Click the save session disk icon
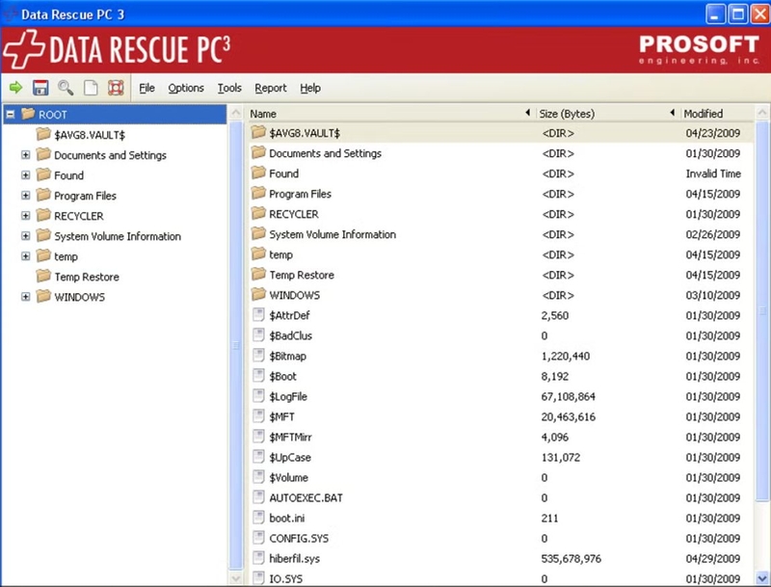This screenshot has height=587, width=771. coord(41,88)
